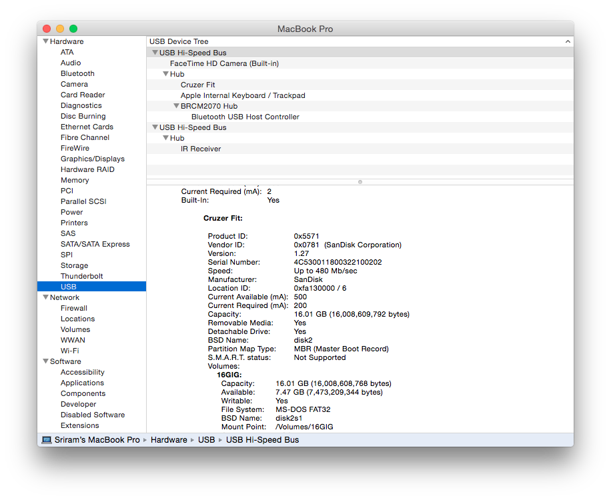Screen dimensions: 611x500
Task: Select Hardware RAID in the sidebar
Action: click(87, 169)
